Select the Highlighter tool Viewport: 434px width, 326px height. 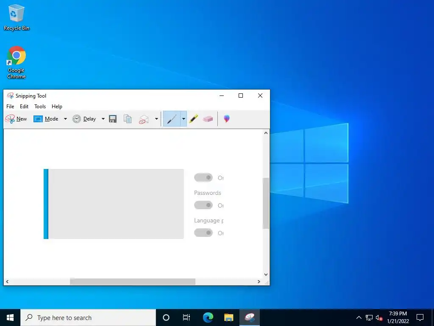193,119
